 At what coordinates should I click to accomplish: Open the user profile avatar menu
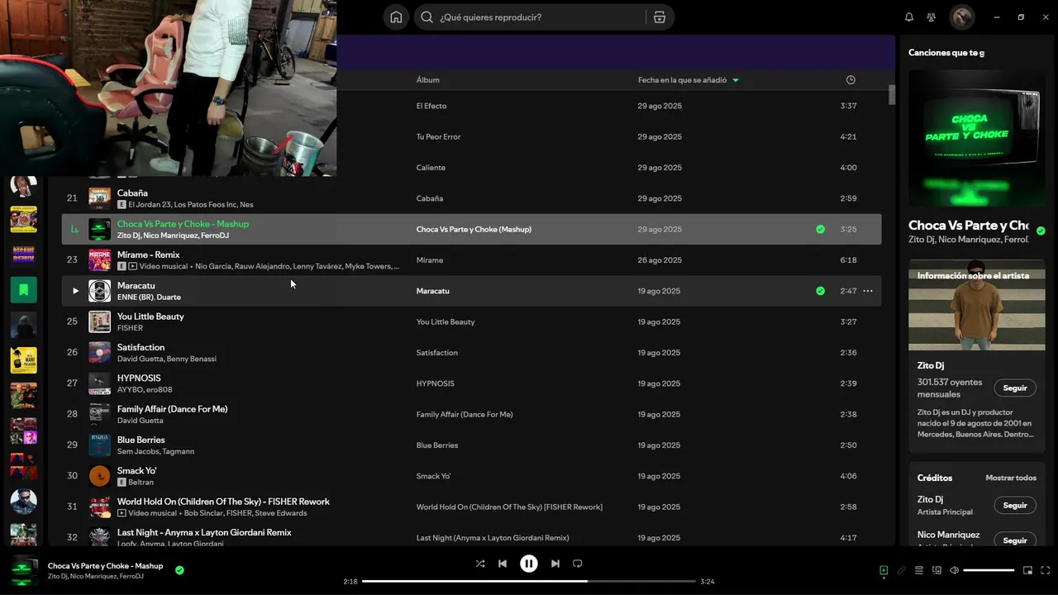(x=961, y=17)
